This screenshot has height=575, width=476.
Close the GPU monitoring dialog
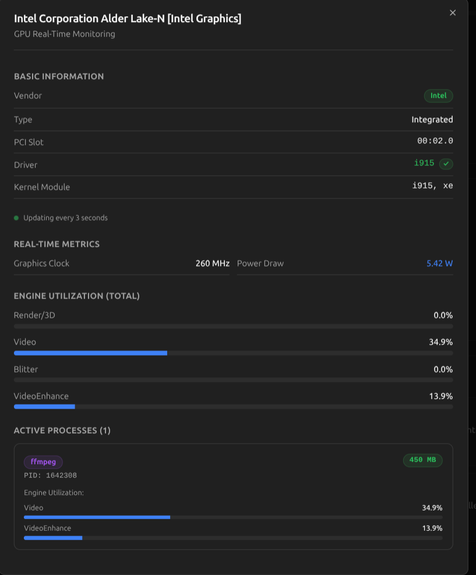pos(453,13)
